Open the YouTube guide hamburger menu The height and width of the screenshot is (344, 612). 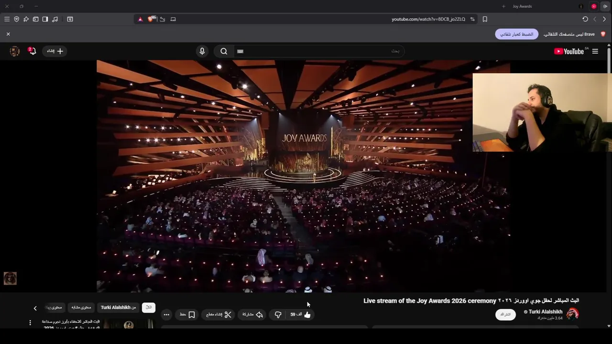coord(595,51)
